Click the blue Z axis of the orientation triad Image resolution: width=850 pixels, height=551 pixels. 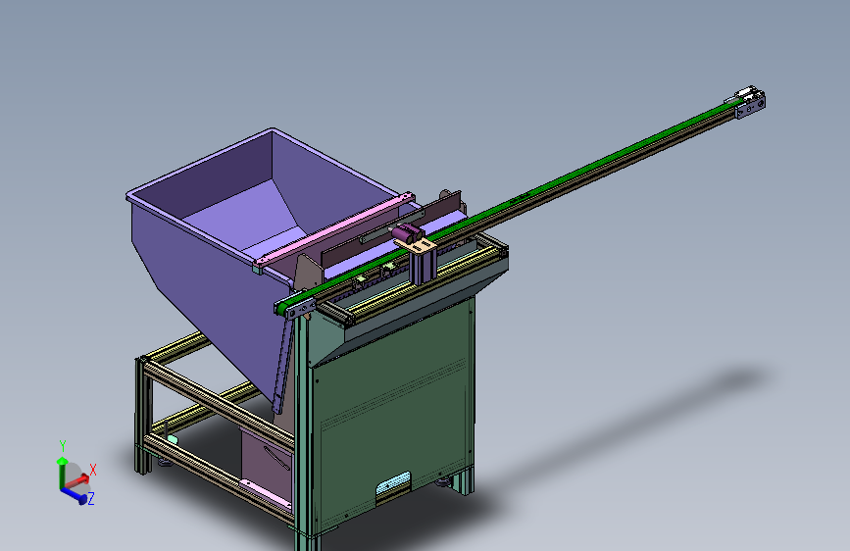[74, 494]
